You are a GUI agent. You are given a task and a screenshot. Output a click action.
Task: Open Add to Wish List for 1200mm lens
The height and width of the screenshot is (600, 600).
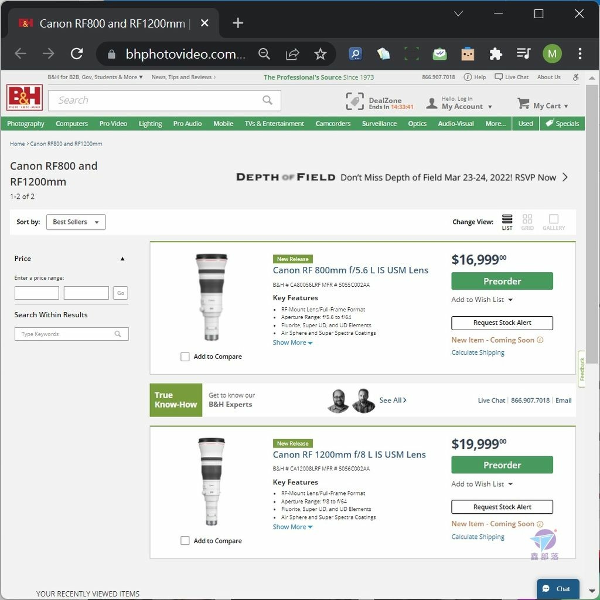click(482, 484)
